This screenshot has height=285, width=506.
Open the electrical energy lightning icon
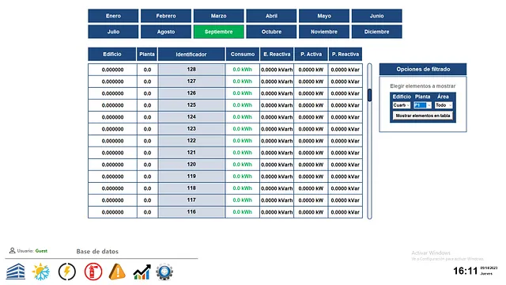pos(67,272)
